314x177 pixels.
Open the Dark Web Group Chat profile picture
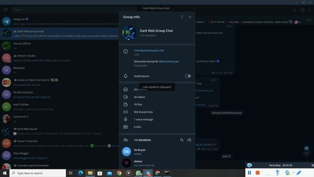(129, 33)
